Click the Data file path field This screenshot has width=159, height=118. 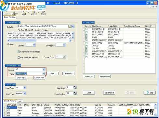click(43, 26)
